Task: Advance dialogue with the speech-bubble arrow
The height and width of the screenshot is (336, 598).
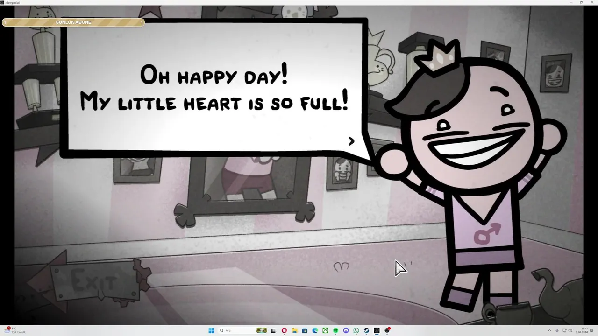Action: 351,141
